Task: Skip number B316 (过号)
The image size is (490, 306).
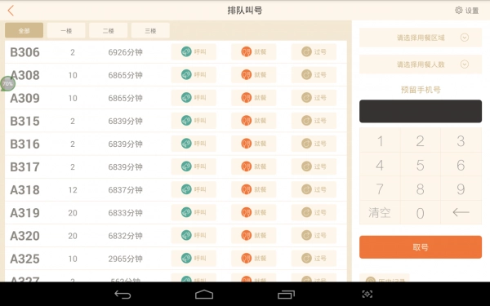Action: 314,144
